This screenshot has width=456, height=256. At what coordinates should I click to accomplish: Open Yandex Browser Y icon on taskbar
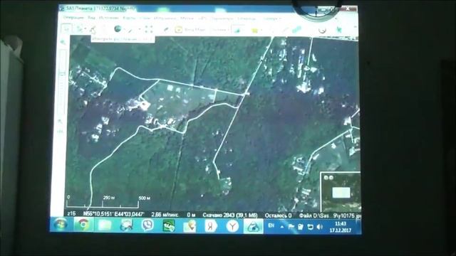point(232,226)
